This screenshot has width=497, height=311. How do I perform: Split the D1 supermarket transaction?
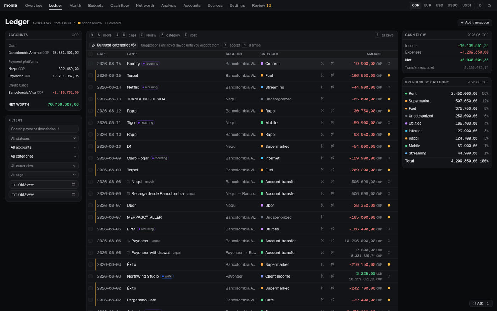click(322, 146)
